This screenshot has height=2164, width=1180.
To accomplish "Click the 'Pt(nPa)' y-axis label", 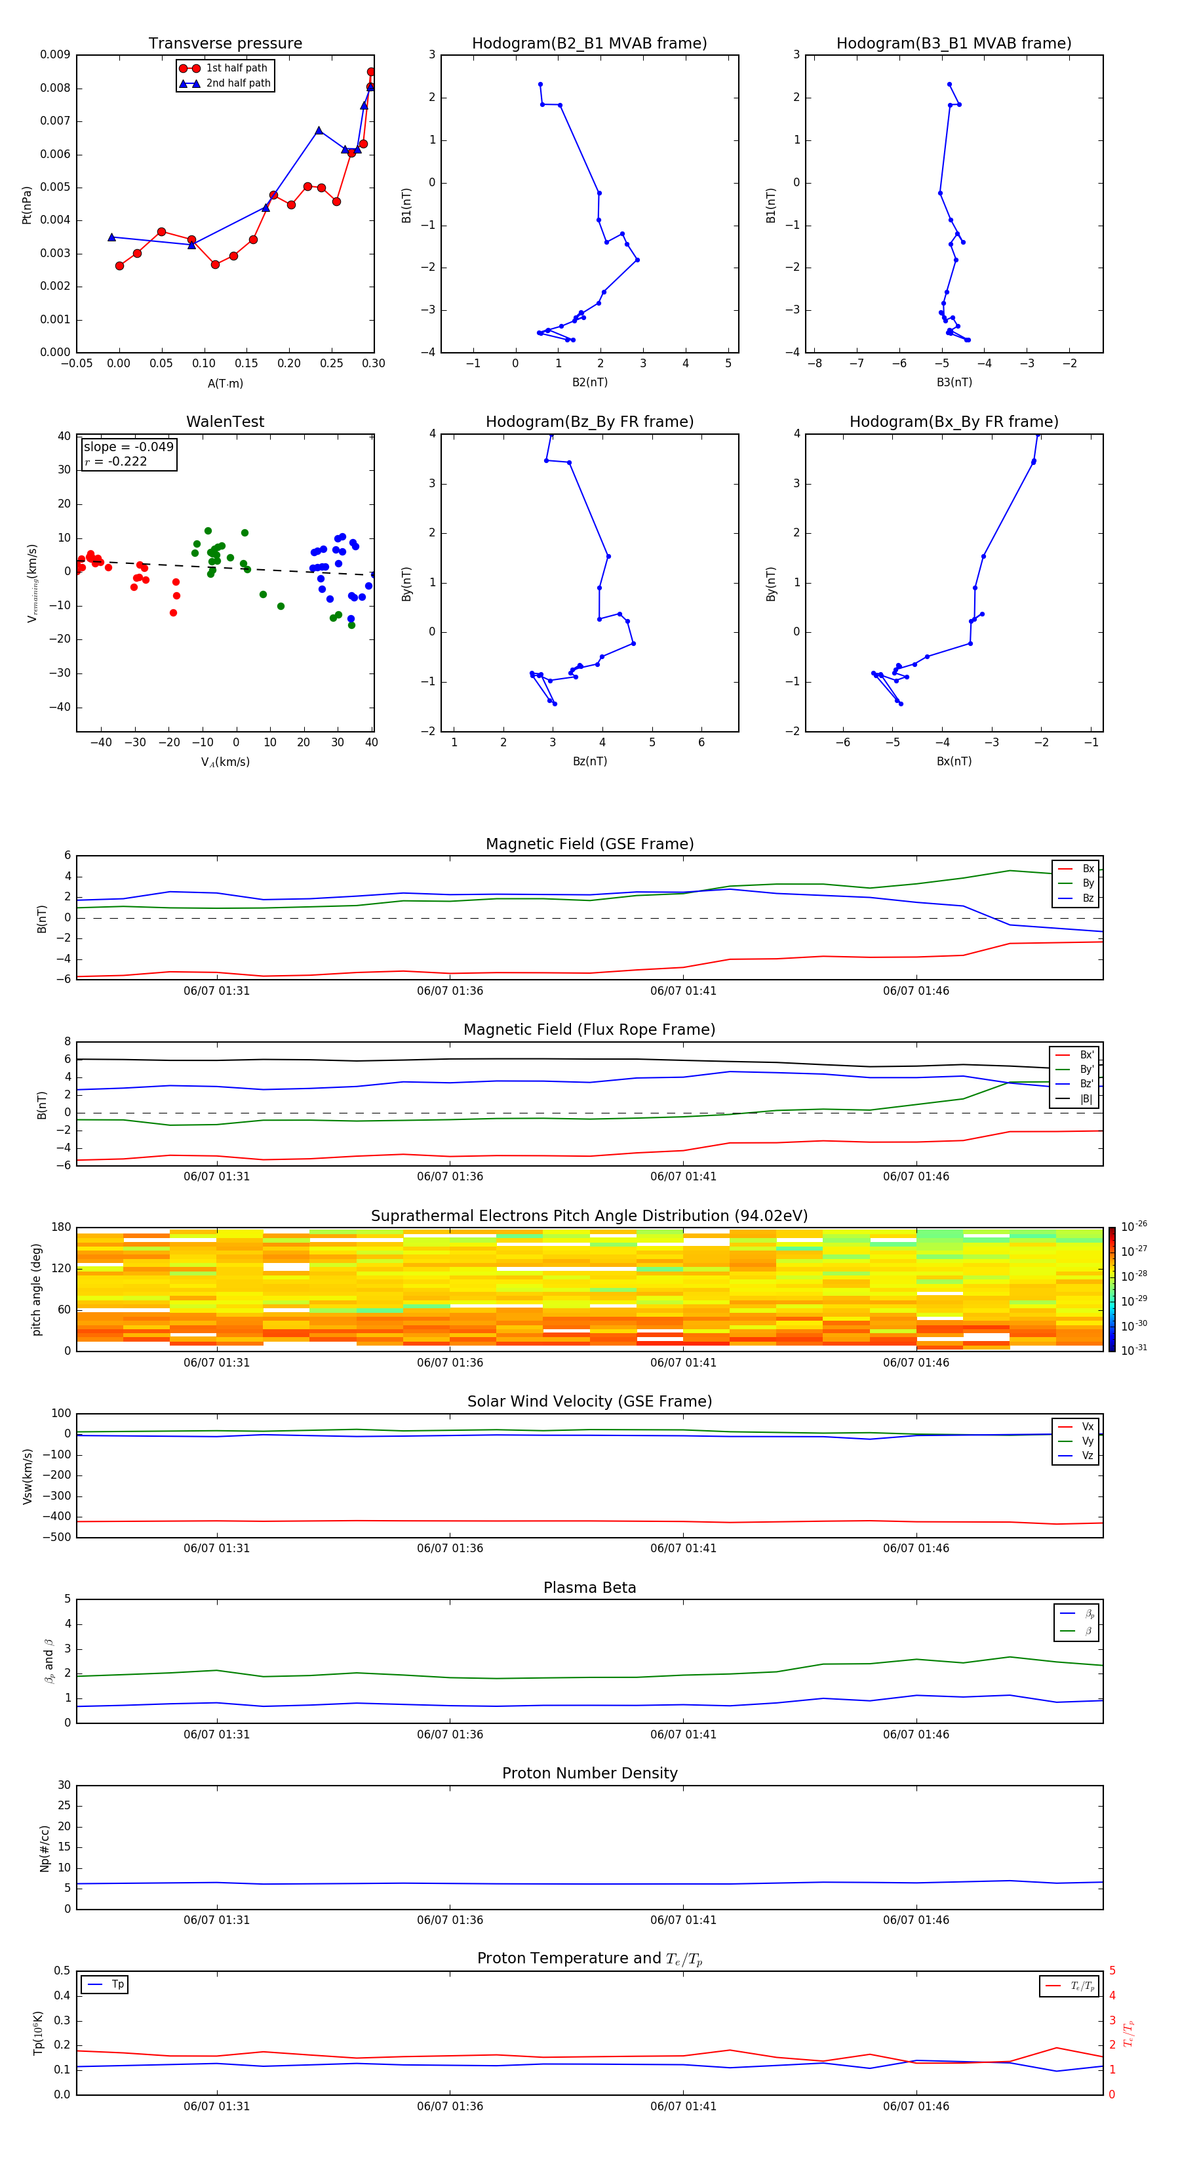I will click(27, 204).
